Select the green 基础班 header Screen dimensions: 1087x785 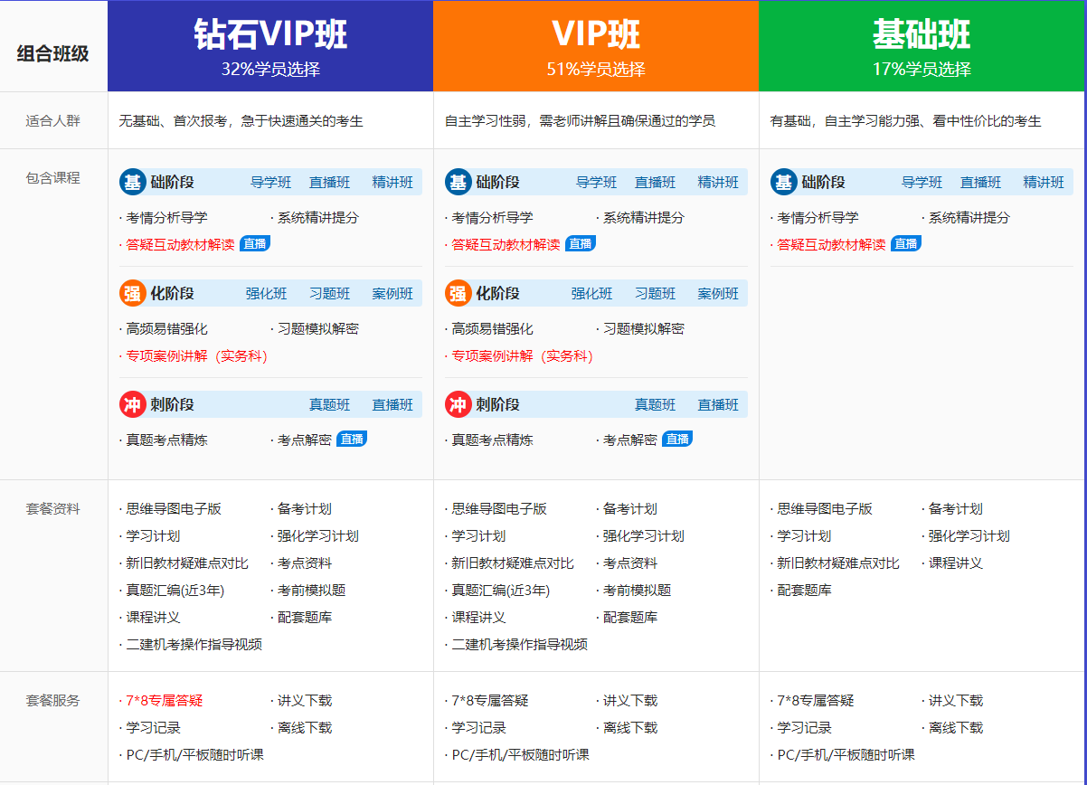pyautogui.click(x=922, y=46)
